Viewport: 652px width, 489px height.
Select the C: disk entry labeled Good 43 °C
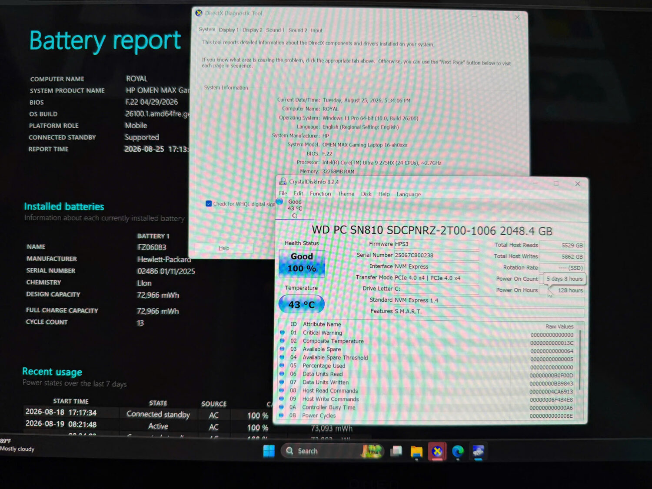(x=294, y=208)
